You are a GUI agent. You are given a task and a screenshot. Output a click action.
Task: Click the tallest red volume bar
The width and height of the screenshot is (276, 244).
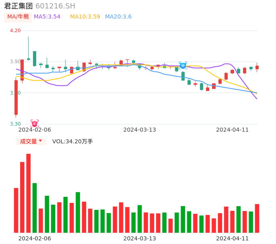[x=29, y=193]
